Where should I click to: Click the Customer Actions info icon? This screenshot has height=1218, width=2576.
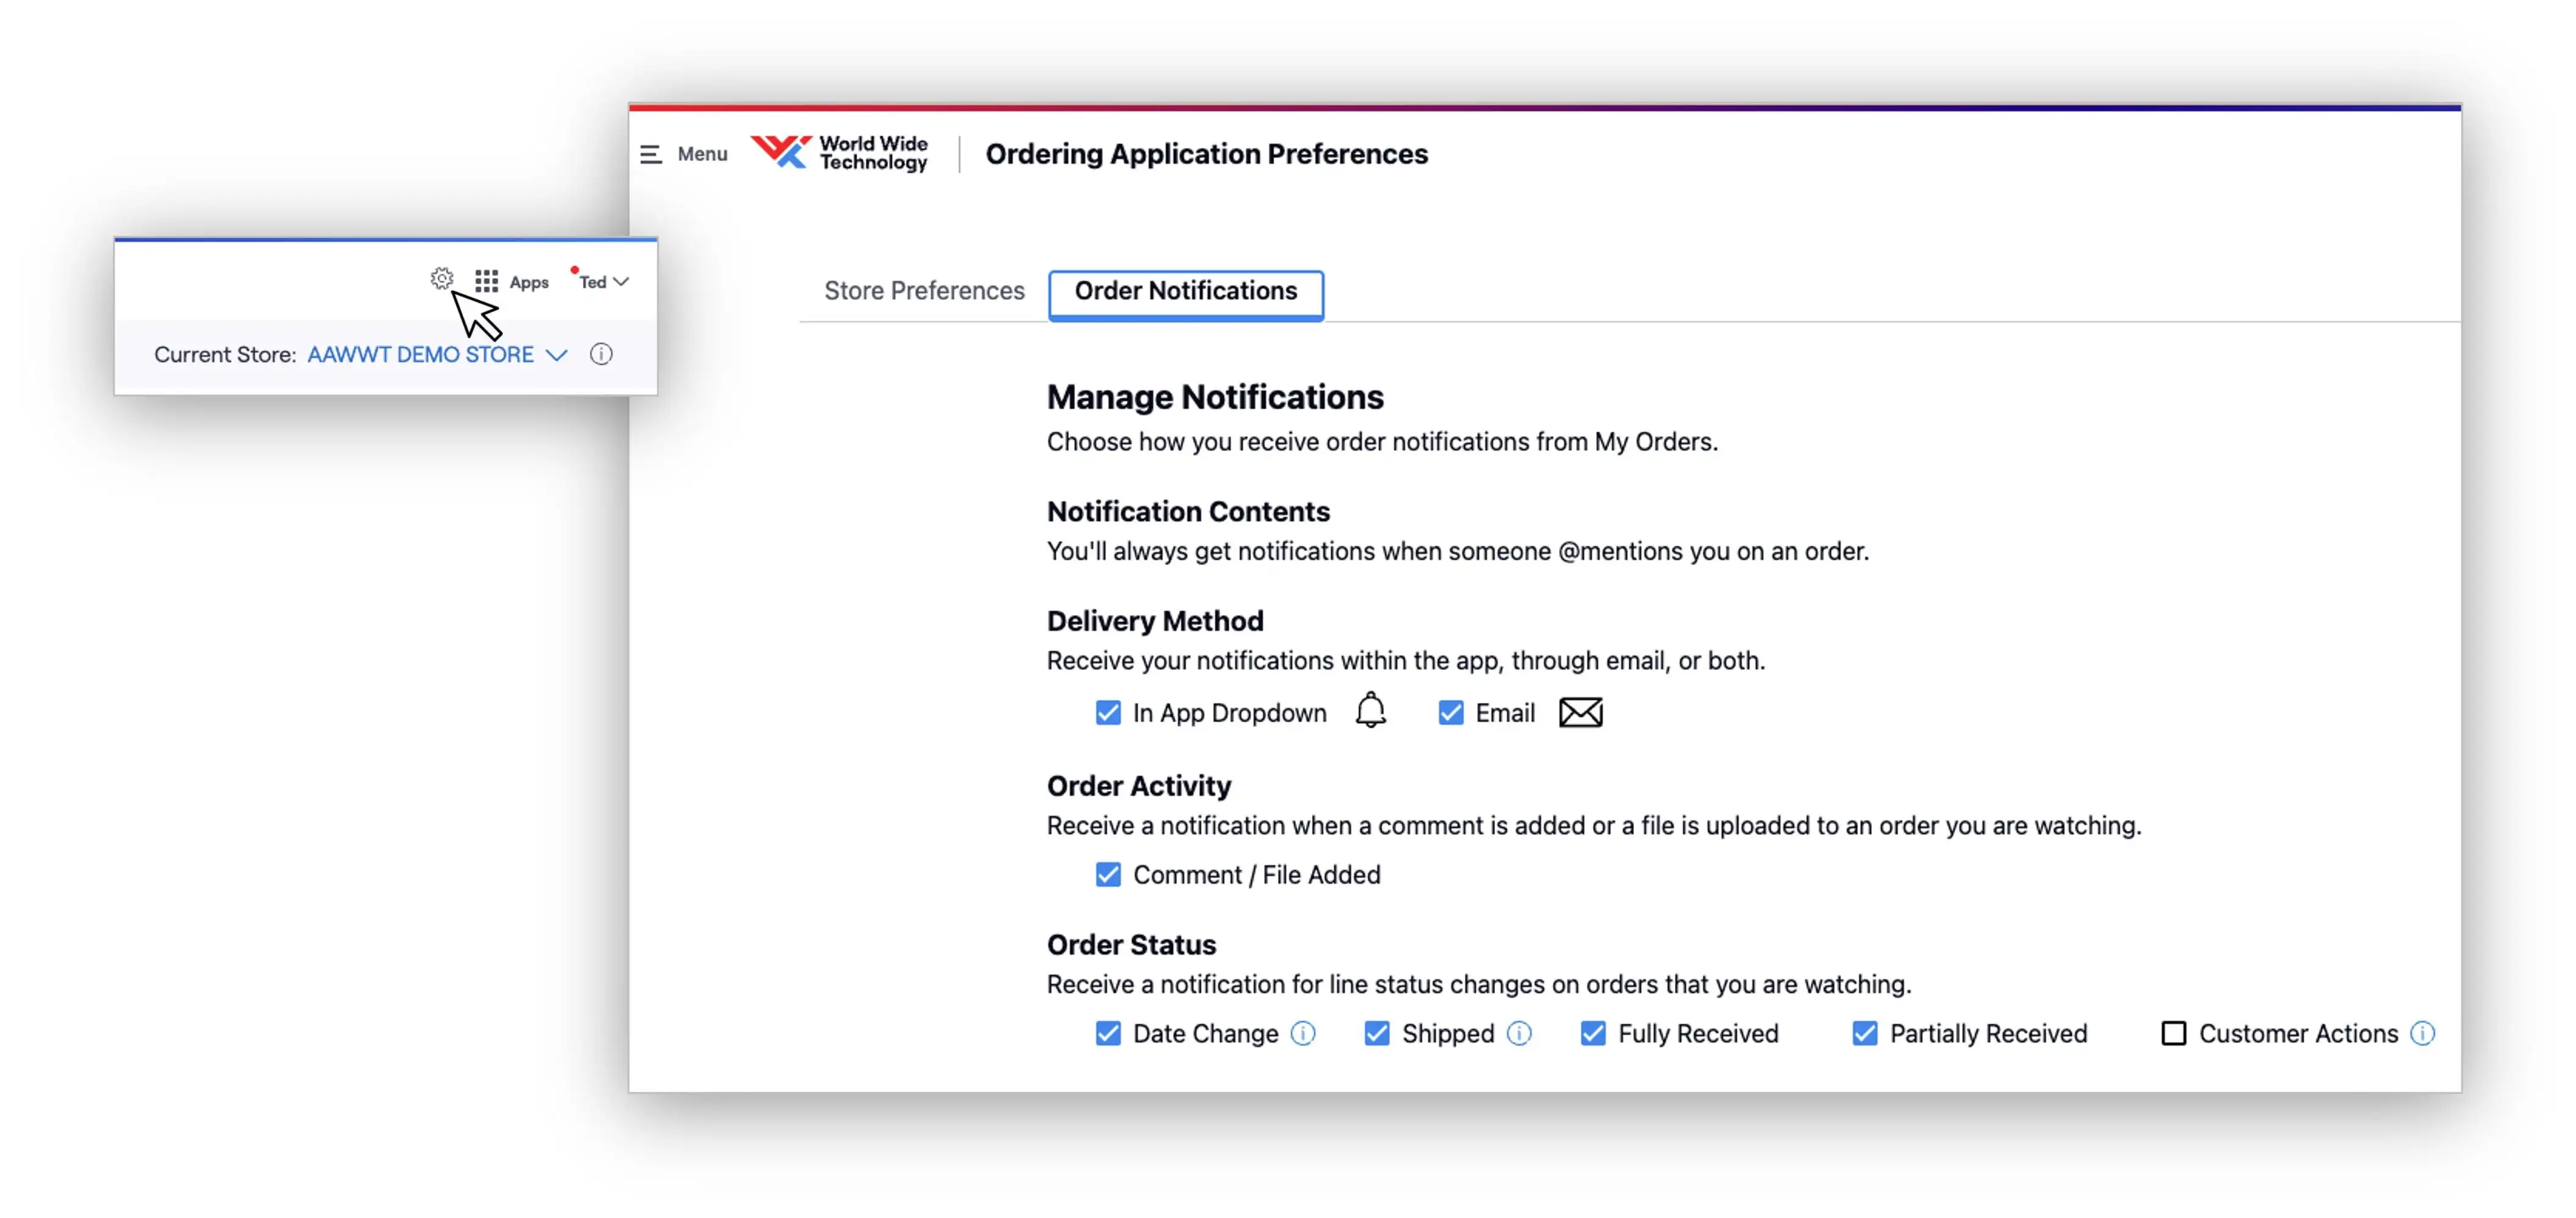click(x=2422, y=1033)
